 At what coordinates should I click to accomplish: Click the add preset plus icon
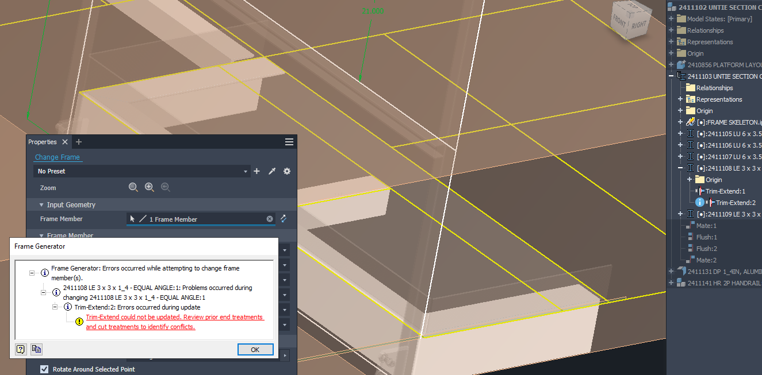(x=256, y=171)
